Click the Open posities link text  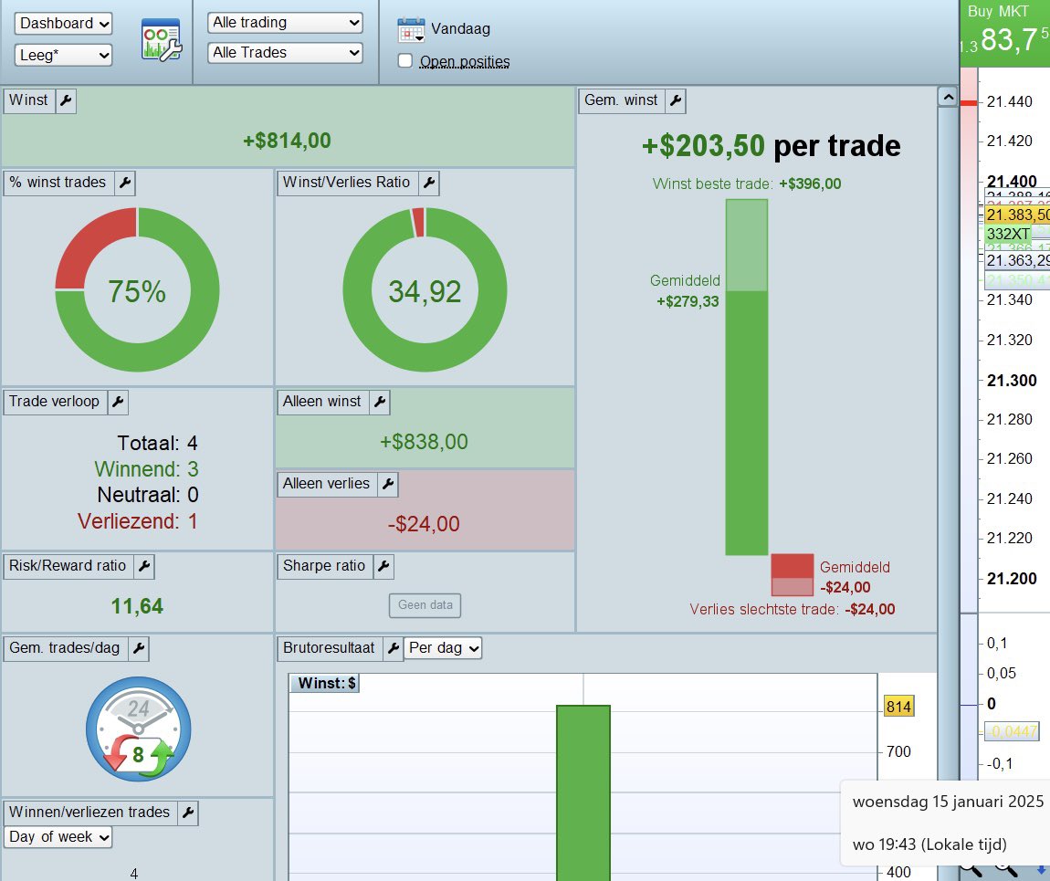[465, 61]
